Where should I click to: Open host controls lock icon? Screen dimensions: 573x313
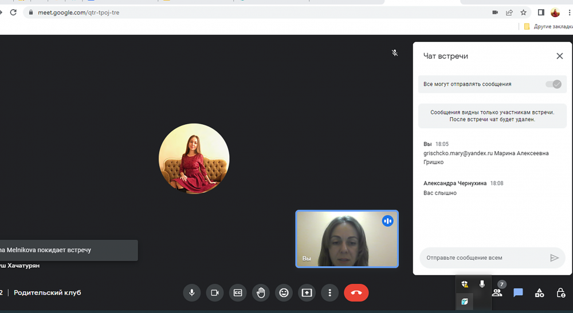561,293
